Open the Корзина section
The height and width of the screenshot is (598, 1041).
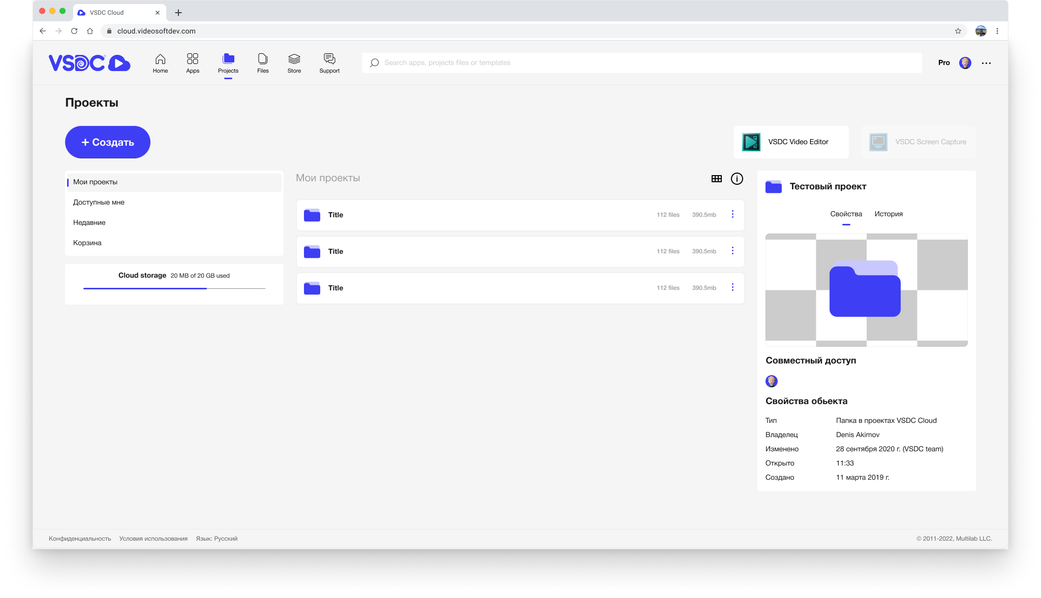87,243
